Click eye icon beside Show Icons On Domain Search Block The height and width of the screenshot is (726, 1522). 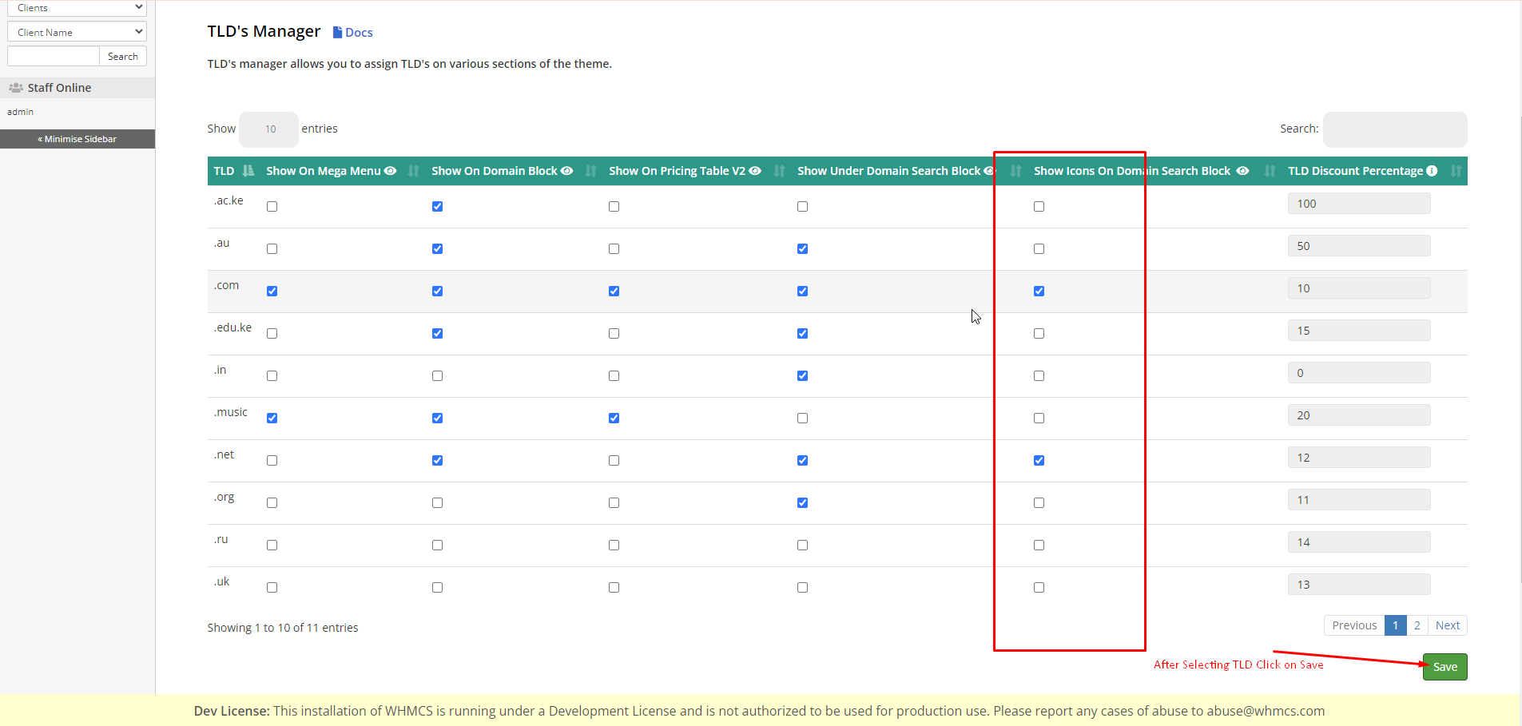click(x=1242, y=171)
